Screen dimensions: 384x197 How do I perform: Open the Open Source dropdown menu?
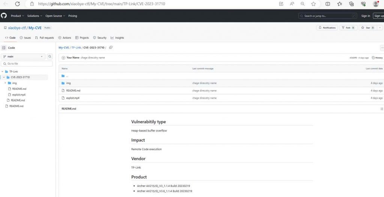click(x=55, y=16)
